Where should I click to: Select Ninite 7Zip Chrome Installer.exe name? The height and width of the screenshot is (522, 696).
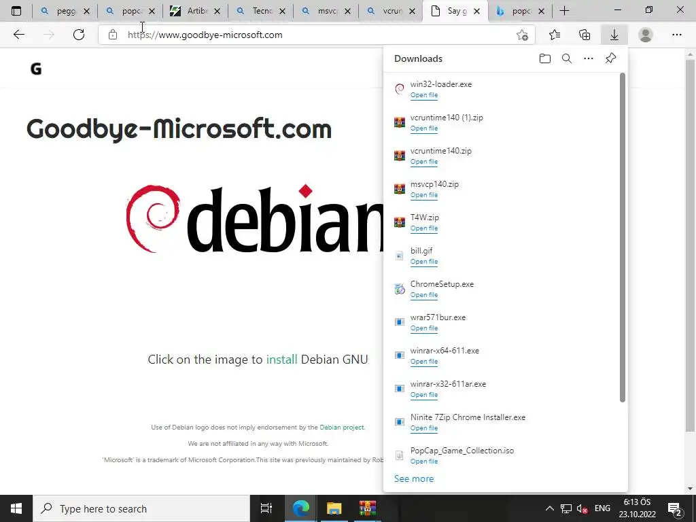(468, 417)
